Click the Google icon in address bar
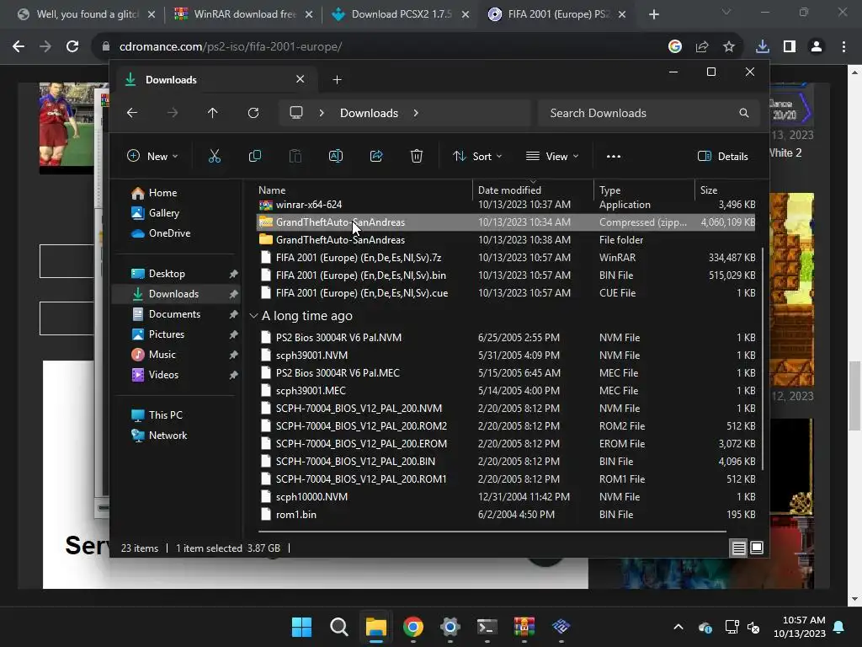The height and width of the screenshot is (647, 862). [675, 47]
